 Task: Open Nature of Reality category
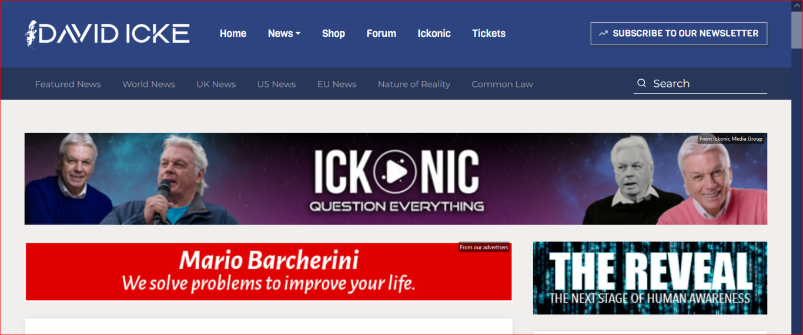414,84
